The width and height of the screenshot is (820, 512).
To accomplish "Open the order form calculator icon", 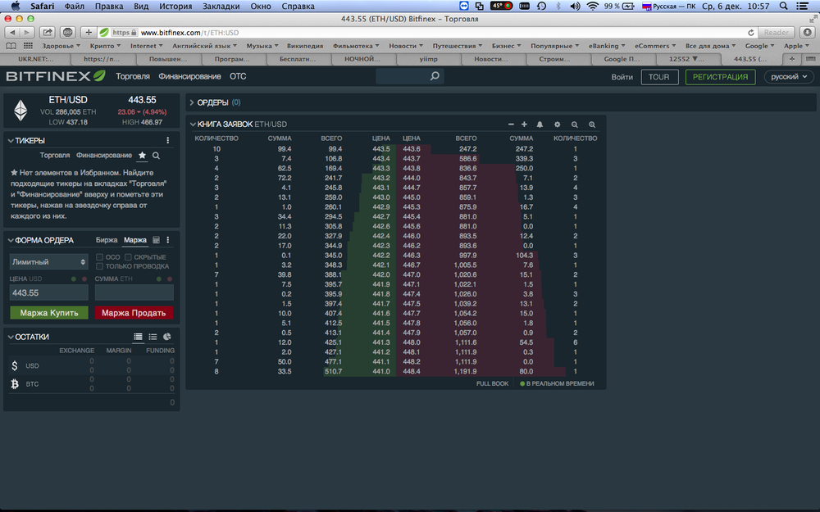I will 156,240.
